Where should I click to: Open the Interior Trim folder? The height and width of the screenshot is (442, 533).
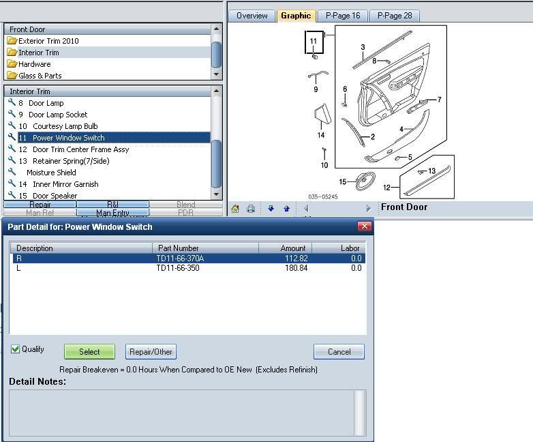(38, 53)
